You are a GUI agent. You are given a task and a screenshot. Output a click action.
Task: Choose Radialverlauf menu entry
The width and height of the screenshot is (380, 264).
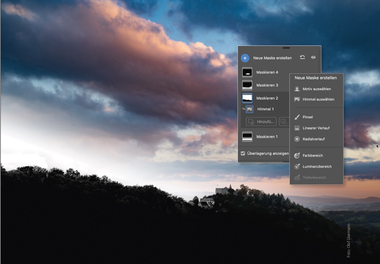[x=316, y=139]
